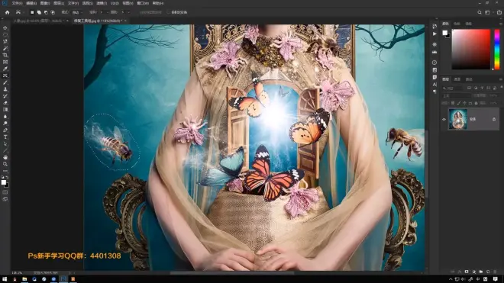
Task: Open the History panel icon in side strip
Action: point(435,27)
